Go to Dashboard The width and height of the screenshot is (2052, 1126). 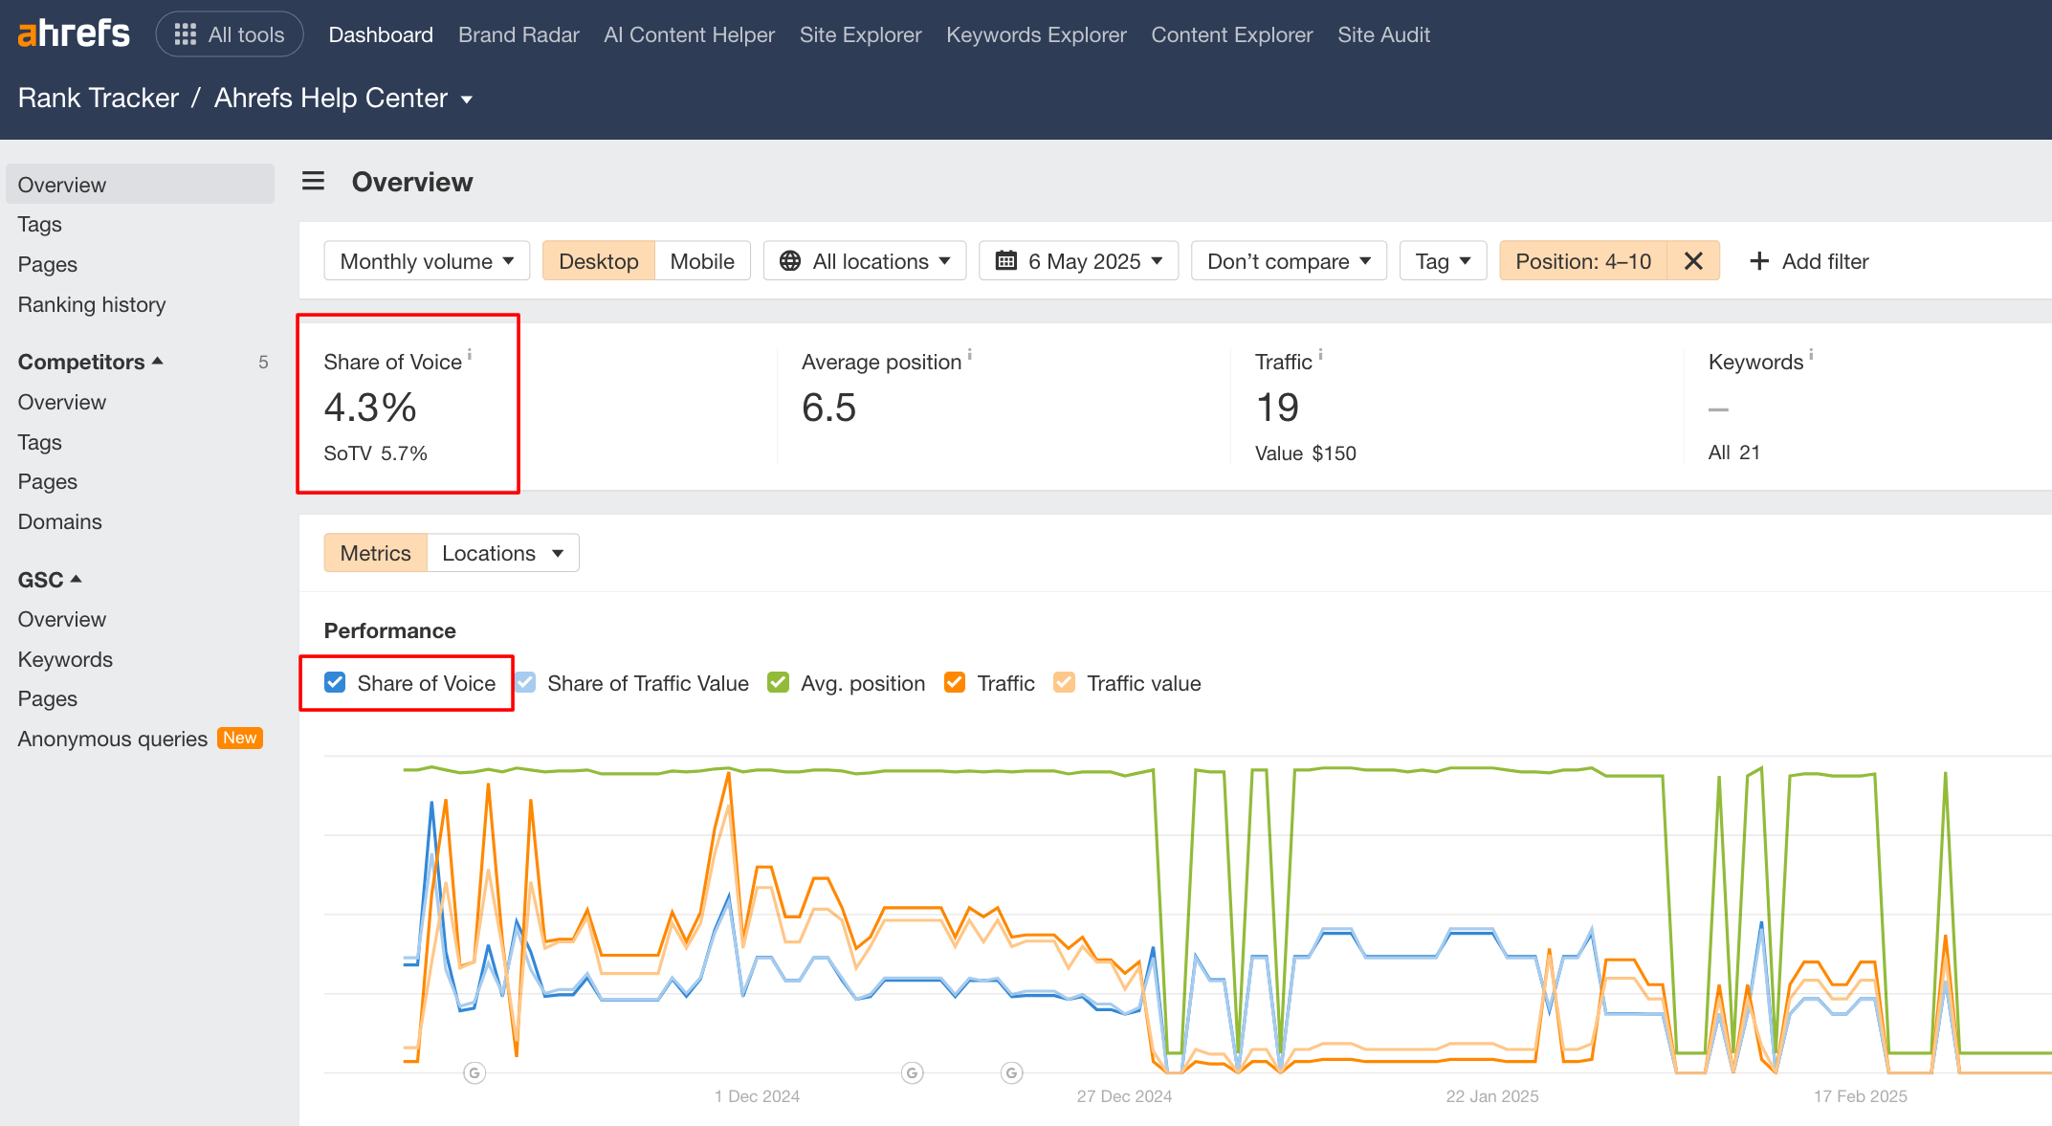pyautogui.click(x=381, y=34)
